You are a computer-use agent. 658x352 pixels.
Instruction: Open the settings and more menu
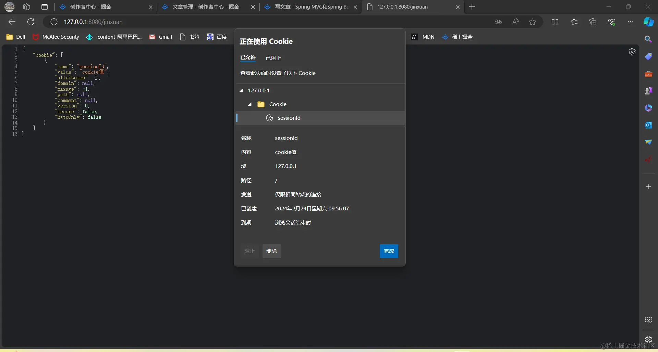pos(631,22)
